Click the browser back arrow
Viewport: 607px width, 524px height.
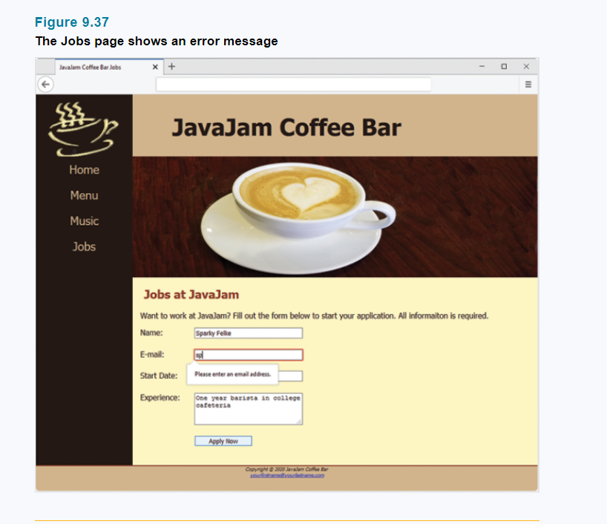[x=45, y=85]
